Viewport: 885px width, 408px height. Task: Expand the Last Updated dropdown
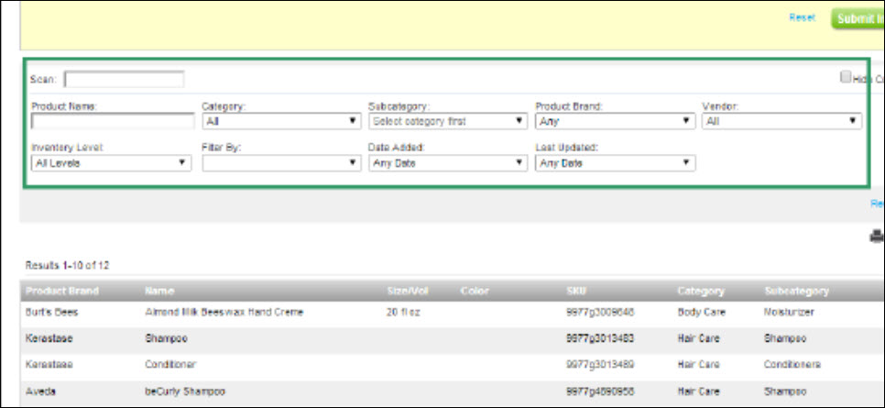pos(616,163)
